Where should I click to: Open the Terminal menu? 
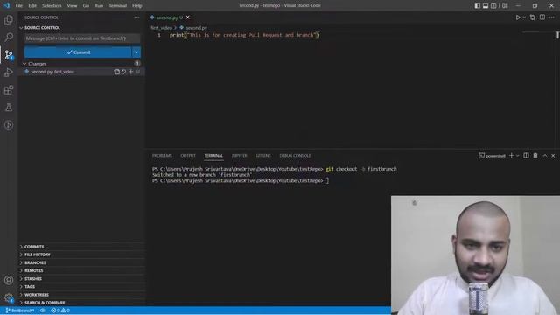[x=118, y=6]
